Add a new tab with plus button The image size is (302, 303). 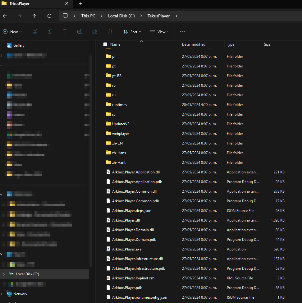pos(80,4)
